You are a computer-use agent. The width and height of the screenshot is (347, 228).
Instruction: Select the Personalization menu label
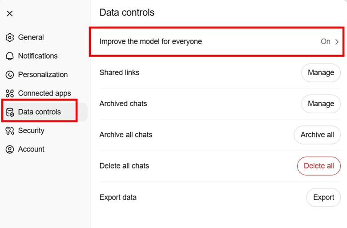(x=43, y=75)
